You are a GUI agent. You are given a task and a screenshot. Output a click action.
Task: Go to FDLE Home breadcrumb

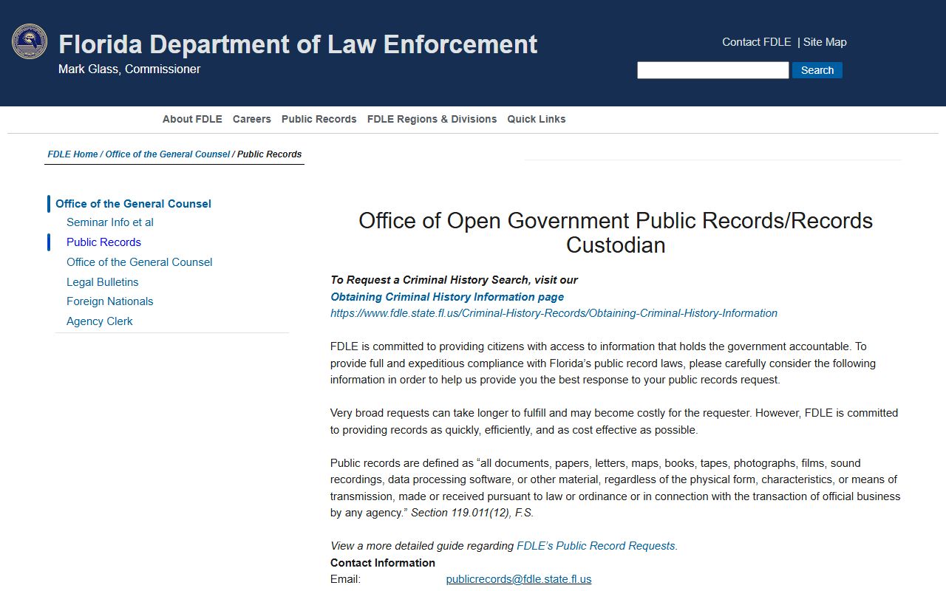[x=72, y=154]
